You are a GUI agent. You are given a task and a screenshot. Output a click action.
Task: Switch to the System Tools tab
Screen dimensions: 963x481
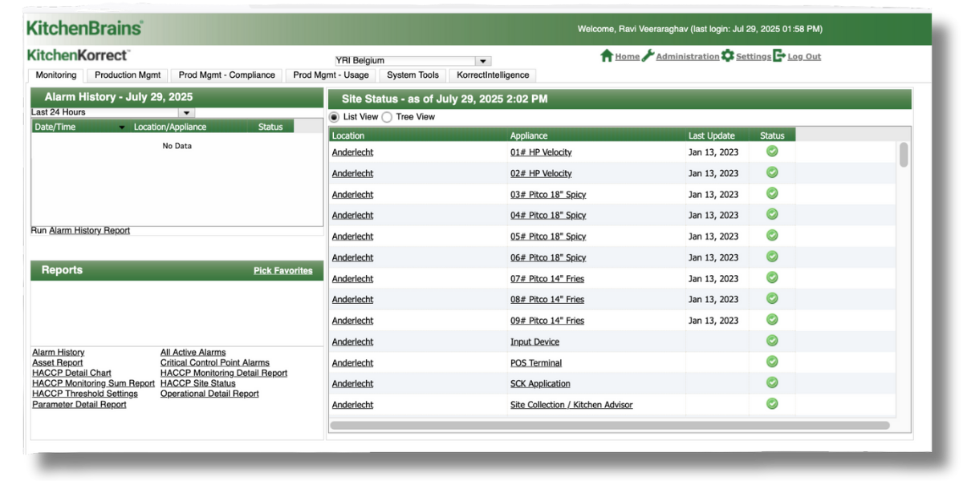coord(412,75)
